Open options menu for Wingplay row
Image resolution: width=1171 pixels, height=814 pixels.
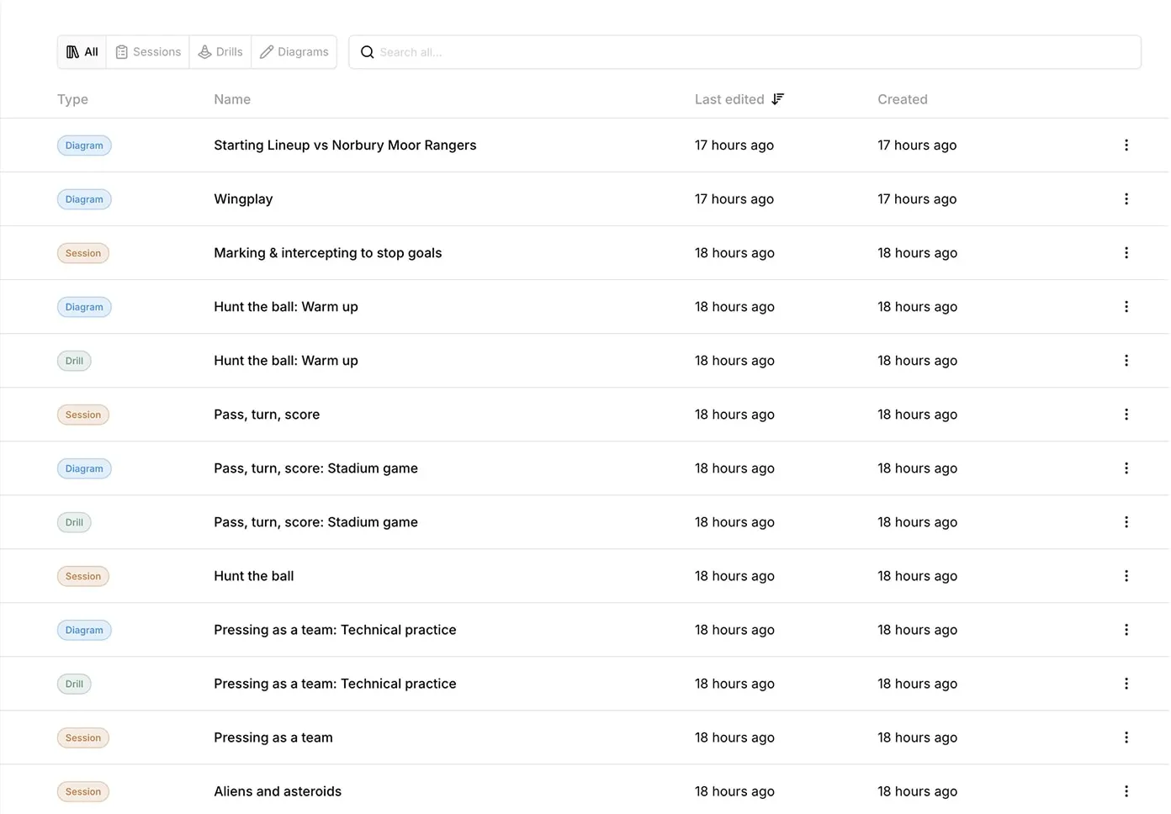pyautogui.click(x=1126, y=199)
